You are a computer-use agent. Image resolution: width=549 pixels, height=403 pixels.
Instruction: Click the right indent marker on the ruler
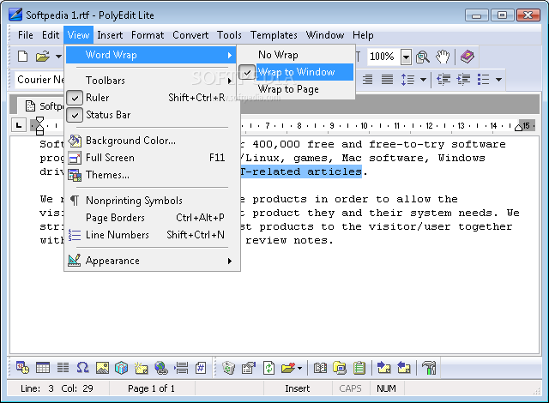518,128
